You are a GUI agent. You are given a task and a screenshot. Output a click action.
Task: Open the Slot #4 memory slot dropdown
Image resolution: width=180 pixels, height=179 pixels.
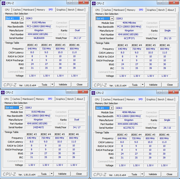(111, 108)
